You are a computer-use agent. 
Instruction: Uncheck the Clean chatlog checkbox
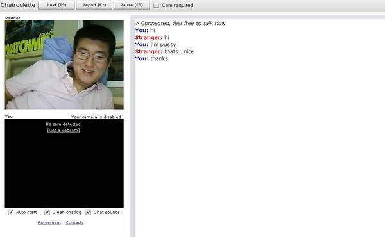(47, 212)
